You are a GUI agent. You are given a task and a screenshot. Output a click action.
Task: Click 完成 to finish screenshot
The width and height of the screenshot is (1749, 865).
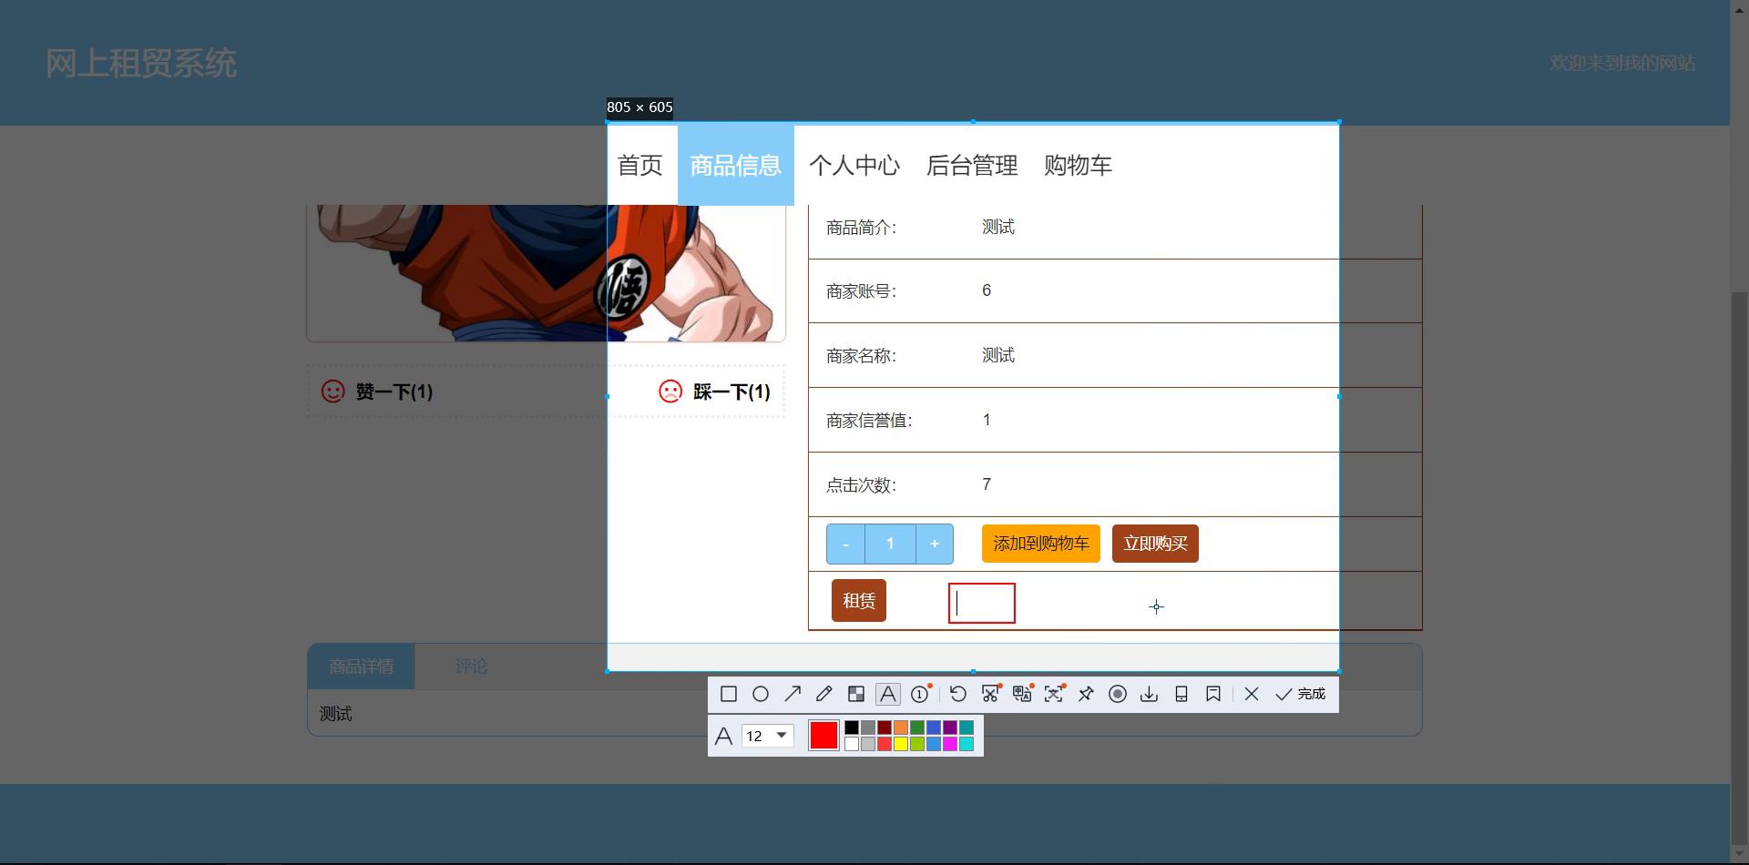pyautogui.click(x=1301, y=695)
